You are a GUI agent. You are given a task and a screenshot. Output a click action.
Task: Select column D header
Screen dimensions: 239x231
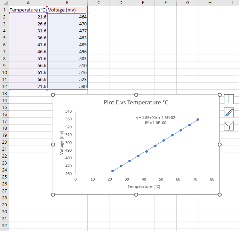click(121, 3)
